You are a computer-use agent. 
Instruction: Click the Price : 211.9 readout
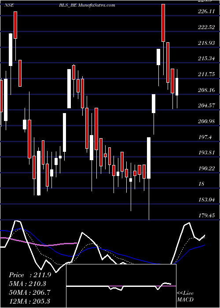coord(30,275)
